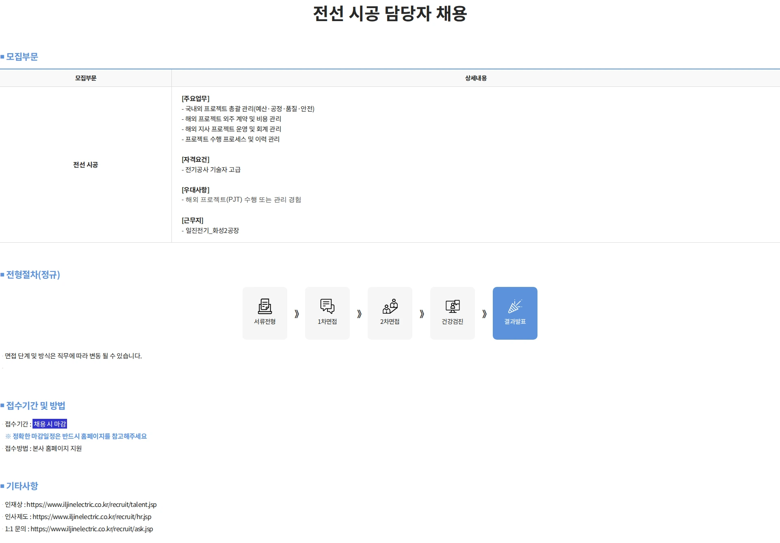Click the [자격요건] heading
This screenshot has width=780, height=543.
(195, 159)
